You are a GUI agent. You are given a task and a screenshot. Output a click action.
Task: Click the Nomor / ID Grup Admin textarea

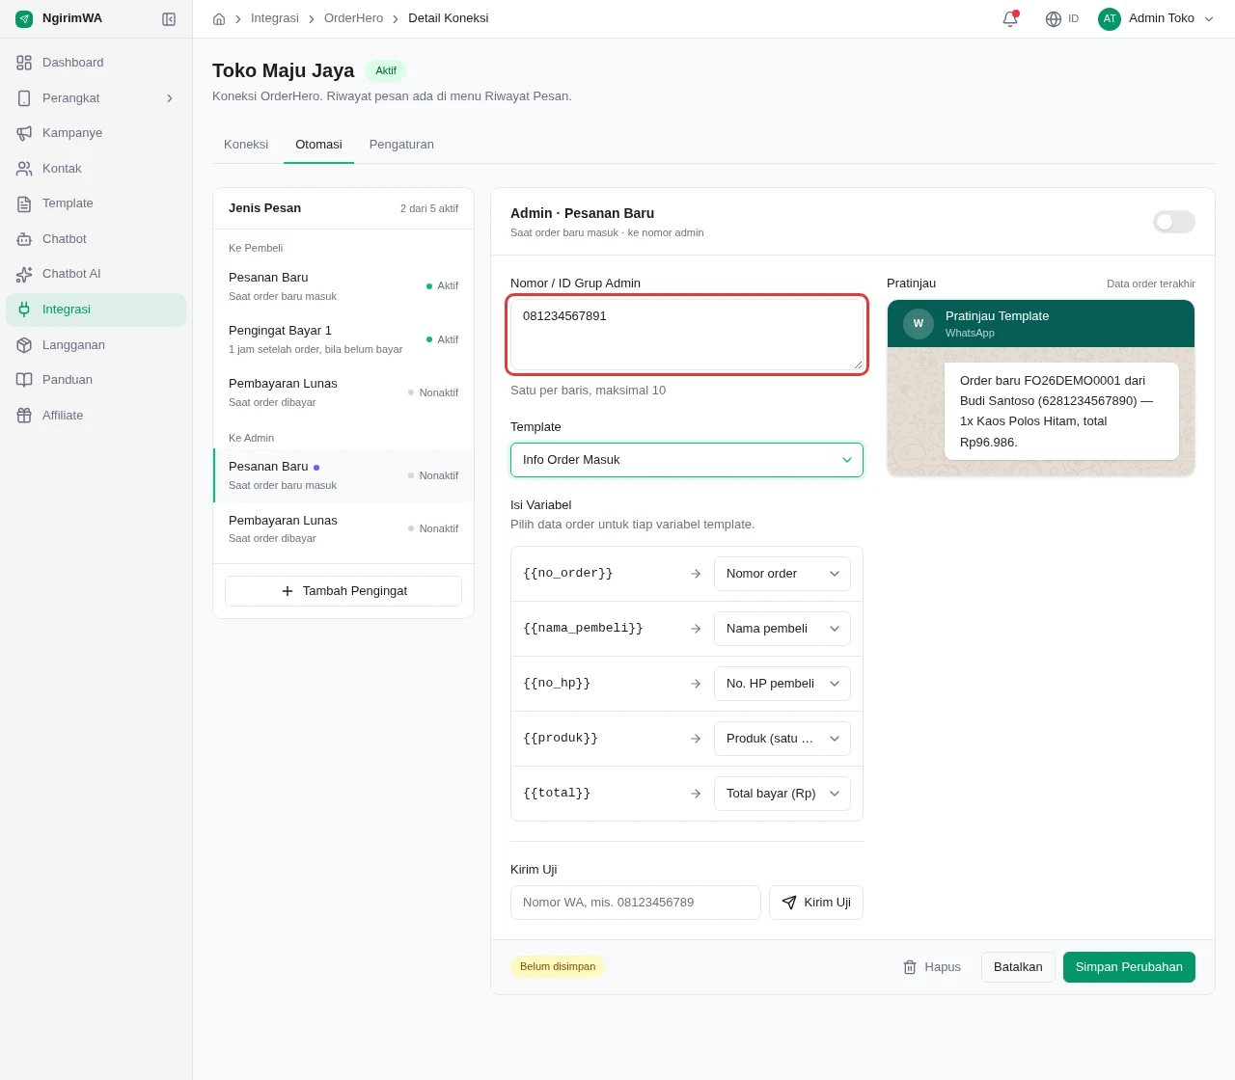coord(687,335)
